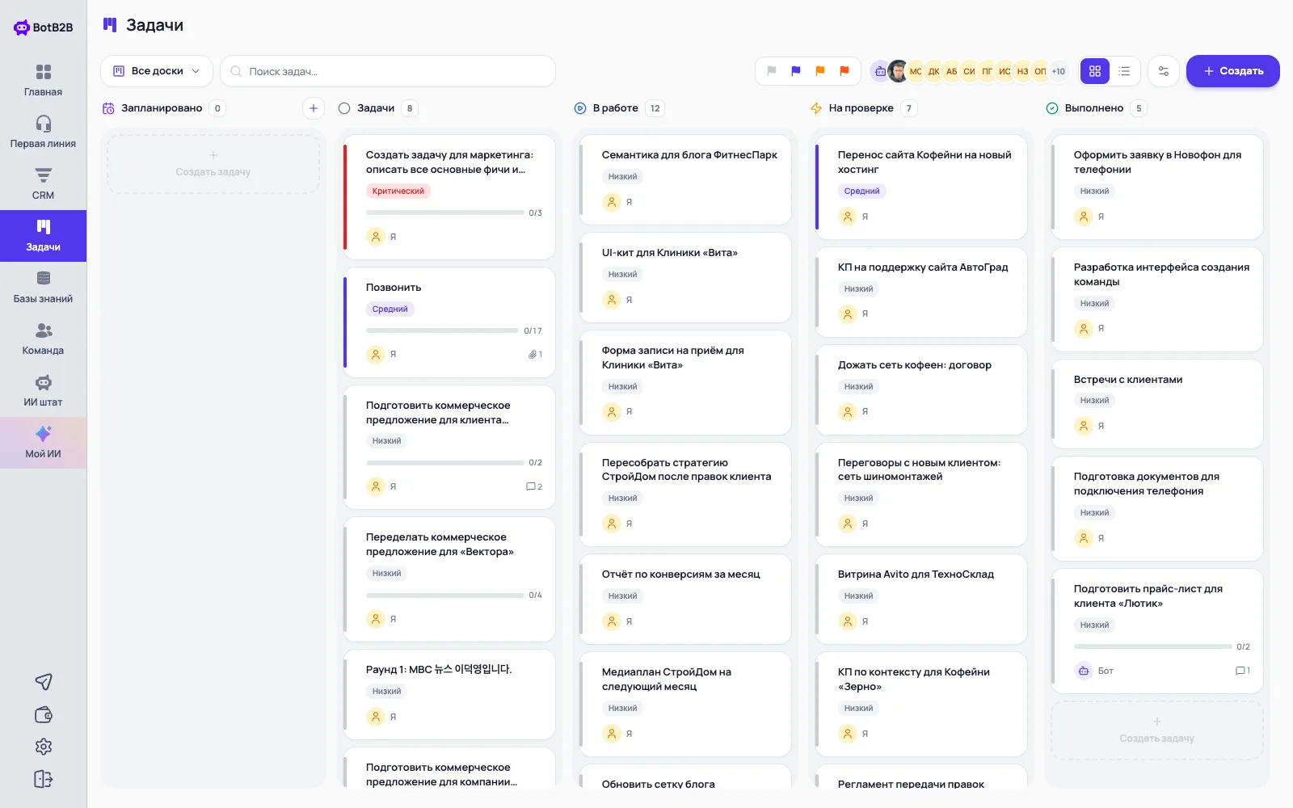Viewport: 1293px width, 808px height.
Task: Open the Команда section
Action: pyautogui.click(x=43, y=339)
